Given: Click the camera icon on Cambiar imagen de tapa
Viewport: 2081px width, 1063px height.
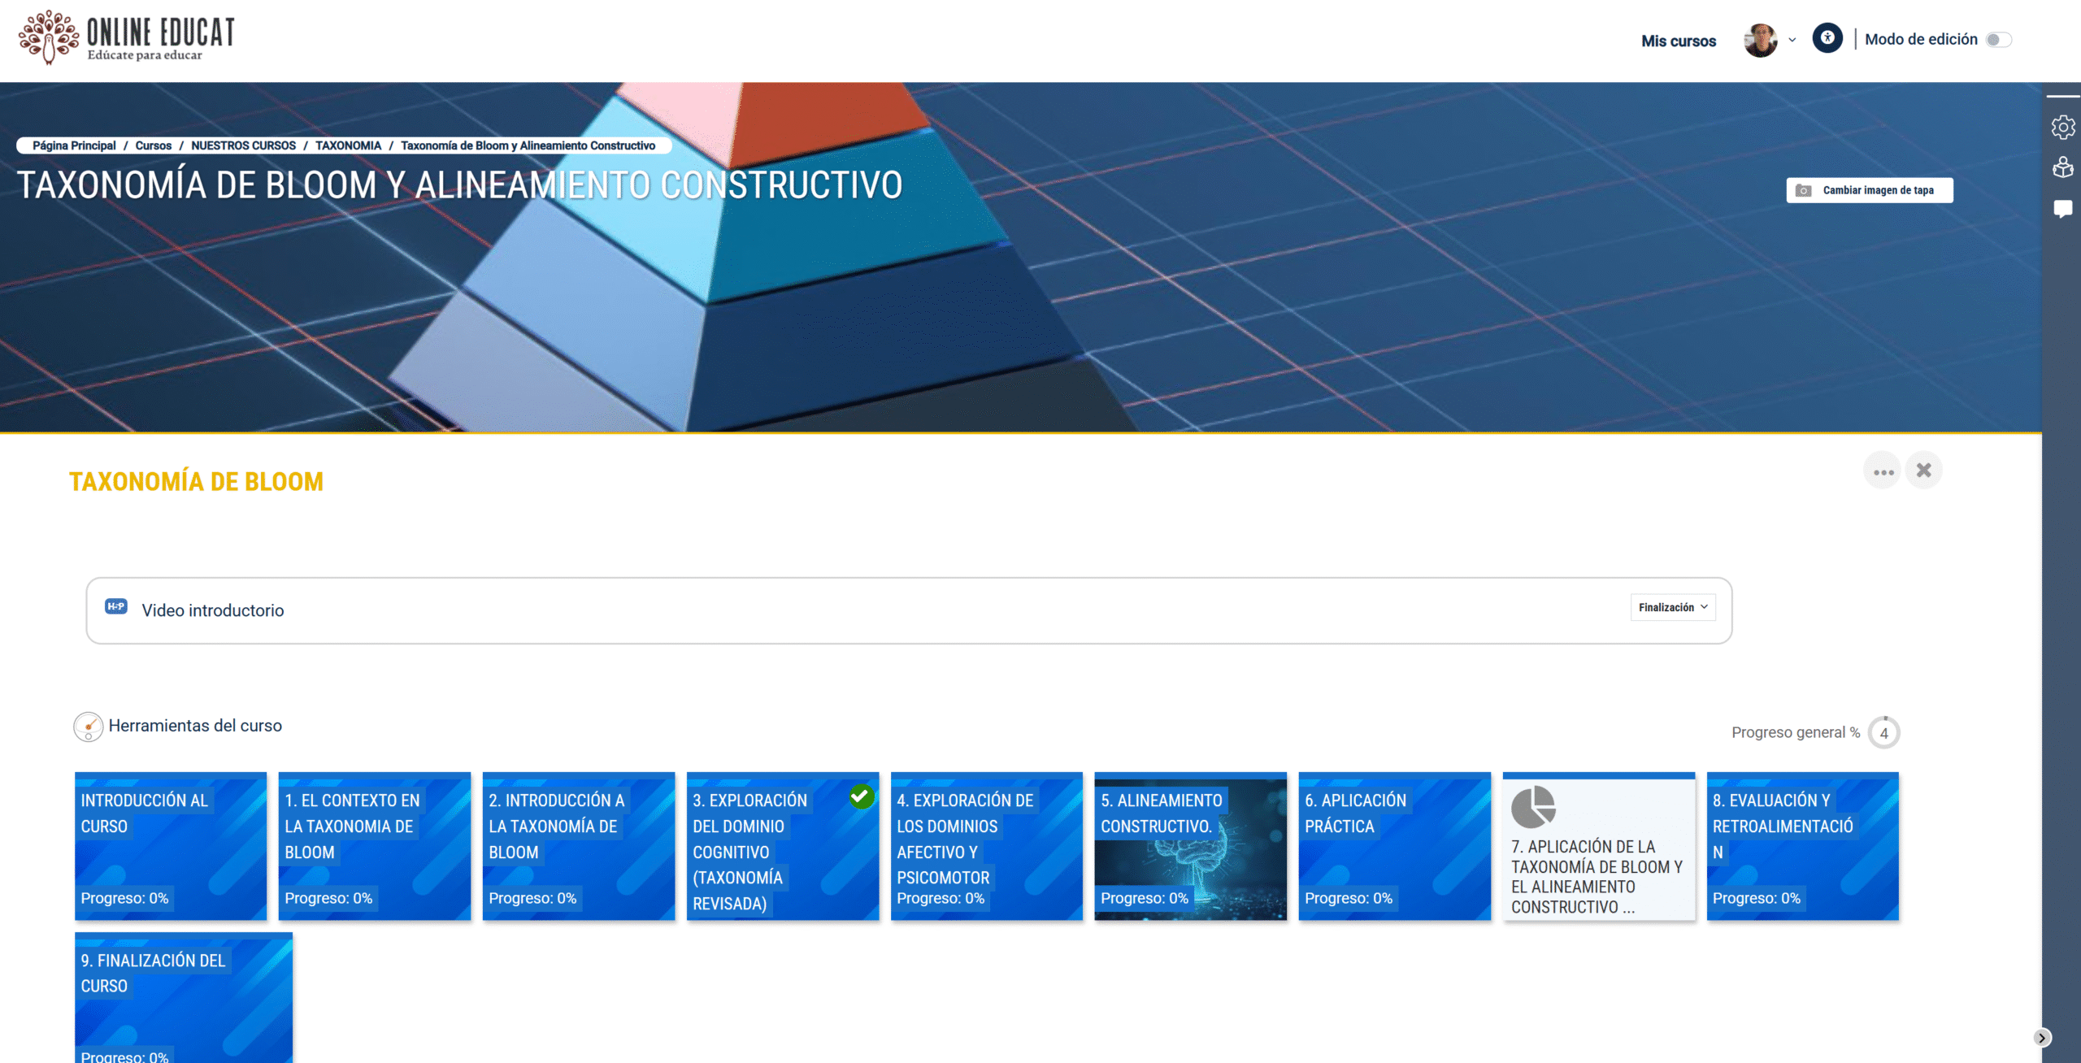Looking at the screenshot, I should click(x=1804, y=189).
